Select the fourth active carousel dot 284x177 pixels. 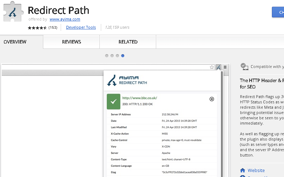coord(122,56)
